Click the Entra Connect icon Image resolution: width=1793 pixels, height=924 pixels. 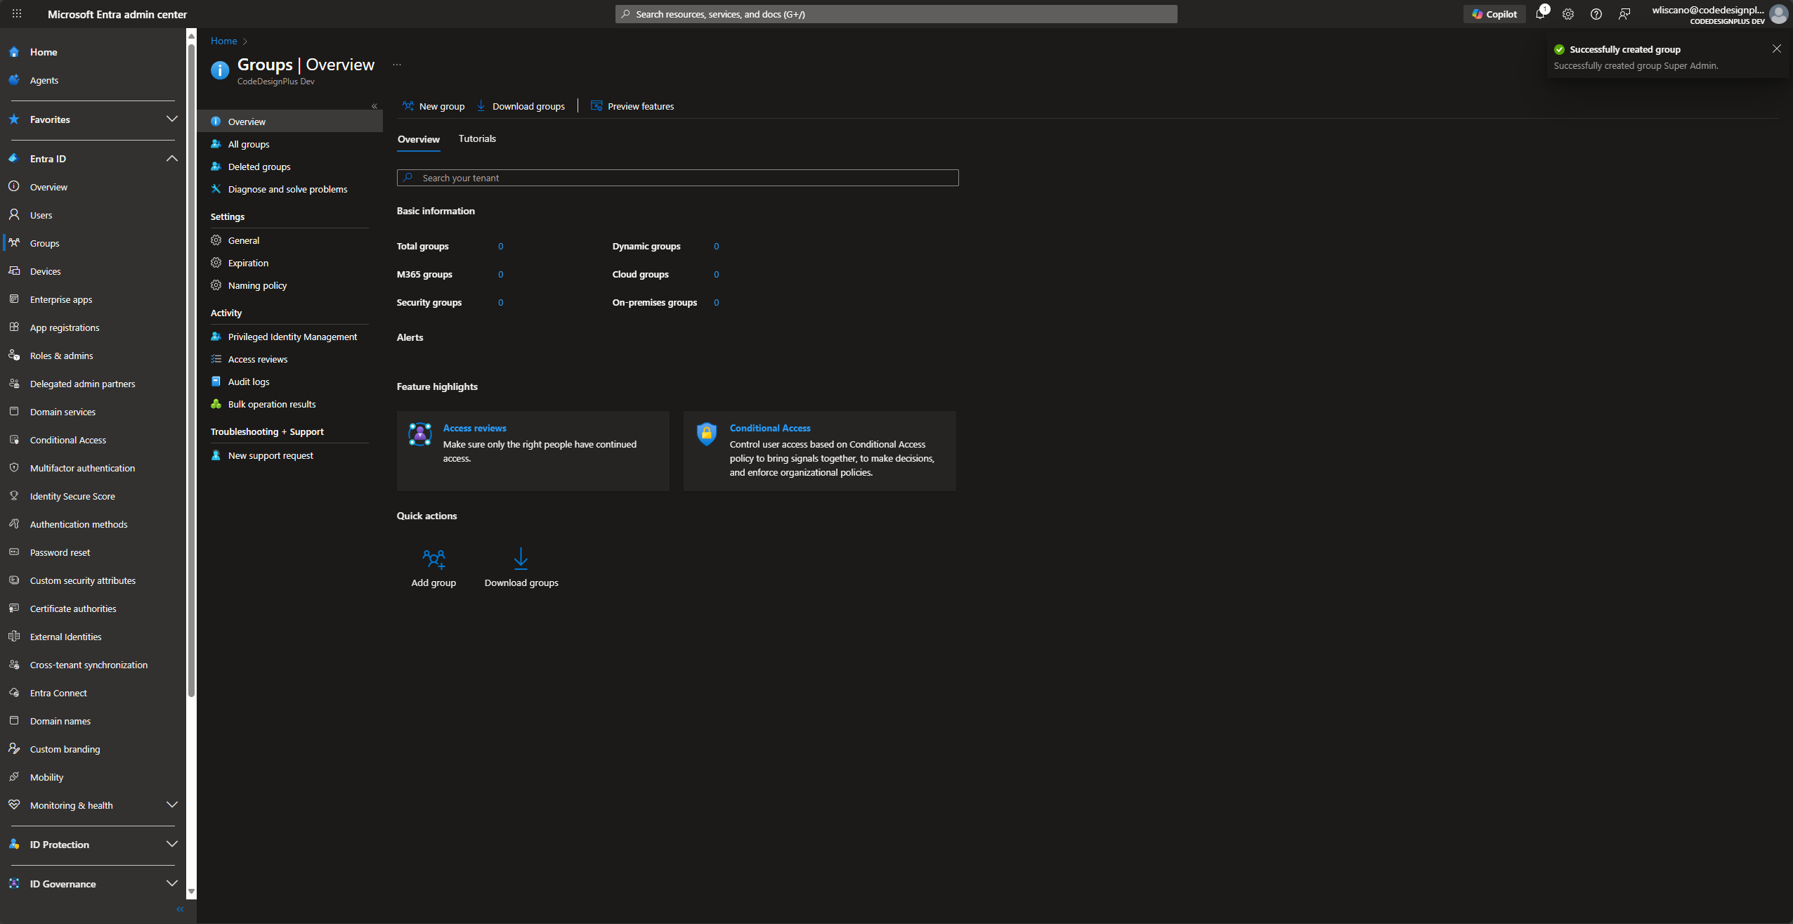tap(14, 693)
